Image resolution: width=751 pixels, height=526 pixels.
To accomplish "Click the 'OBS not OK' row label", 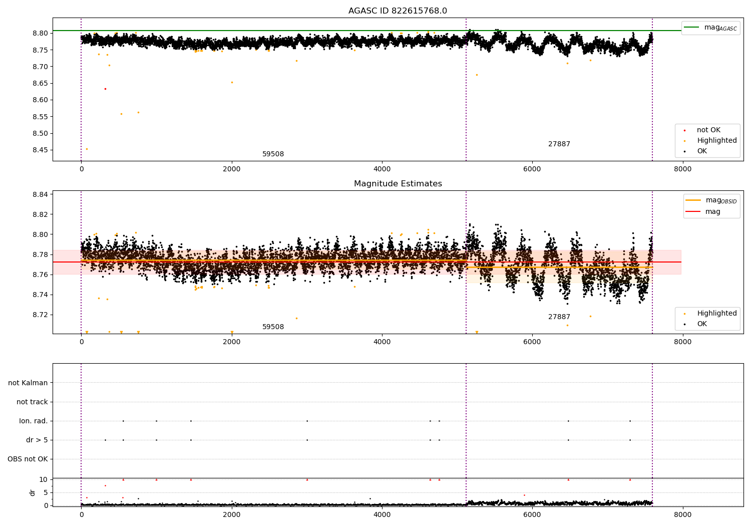I will (28, 459).
